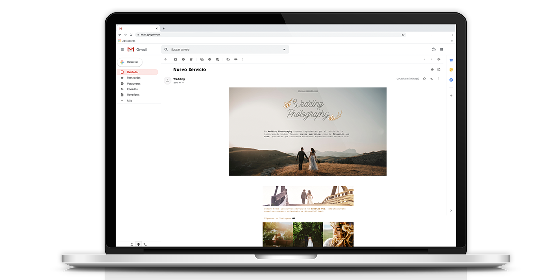Expand recipient details next to 'para mí'

[x=183, y=83]
